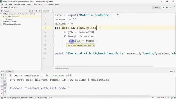Open the Refactor menu
Screen dimensions: 176x99
pyautogui.click(x=29, y=4)
